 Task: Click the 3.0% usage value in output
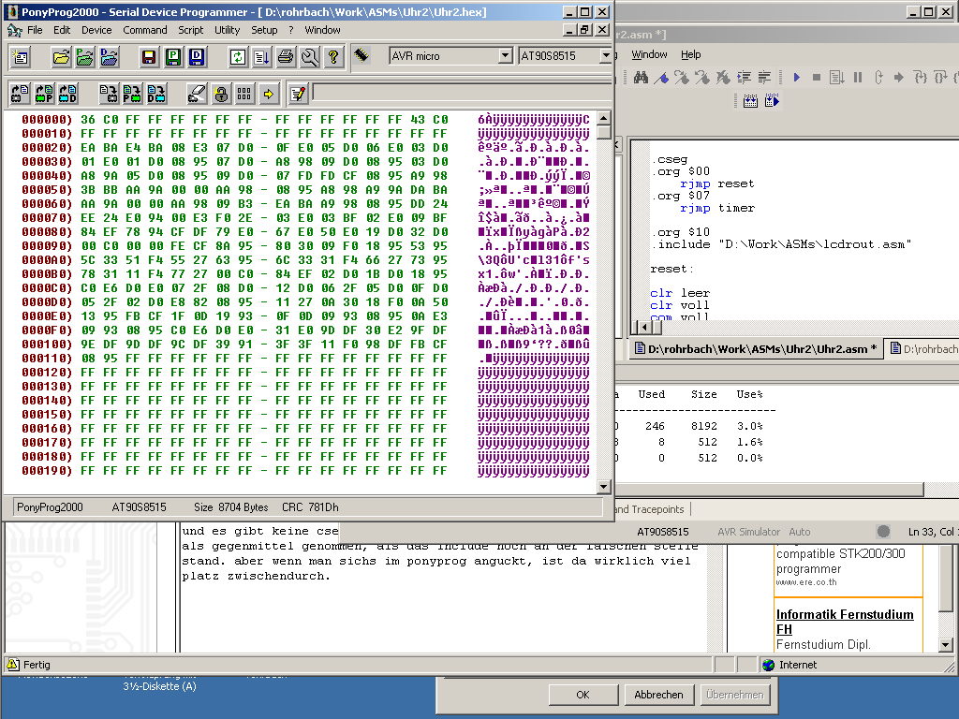click(749, 426)
